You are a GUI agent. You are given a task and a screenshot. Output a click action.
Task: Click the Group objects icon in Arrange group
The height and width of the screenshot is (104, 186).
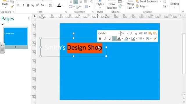[x=164, y=1]
